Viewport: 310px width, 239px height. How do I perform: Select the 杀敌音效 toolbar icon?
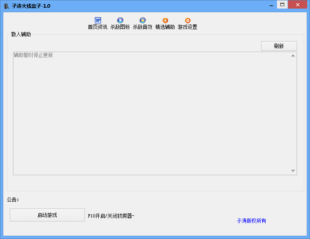tap(143, 20)
